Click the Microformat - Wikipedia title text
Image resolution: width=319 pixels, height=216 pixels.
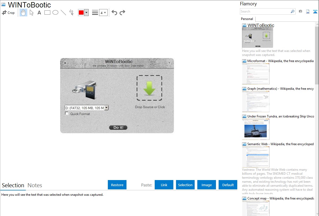(x=280, y=61)
